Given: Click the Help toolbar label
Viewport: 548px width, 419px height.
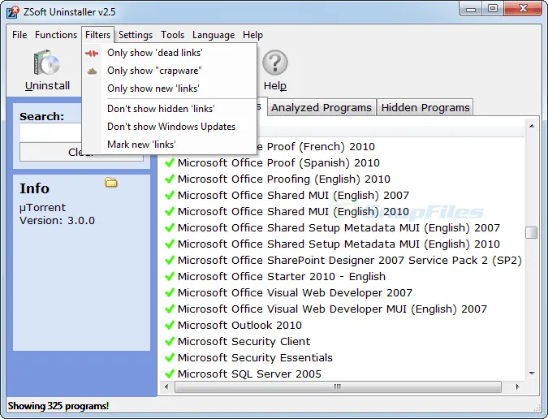Looking at the screenshot, I should [x=275, y=85].
